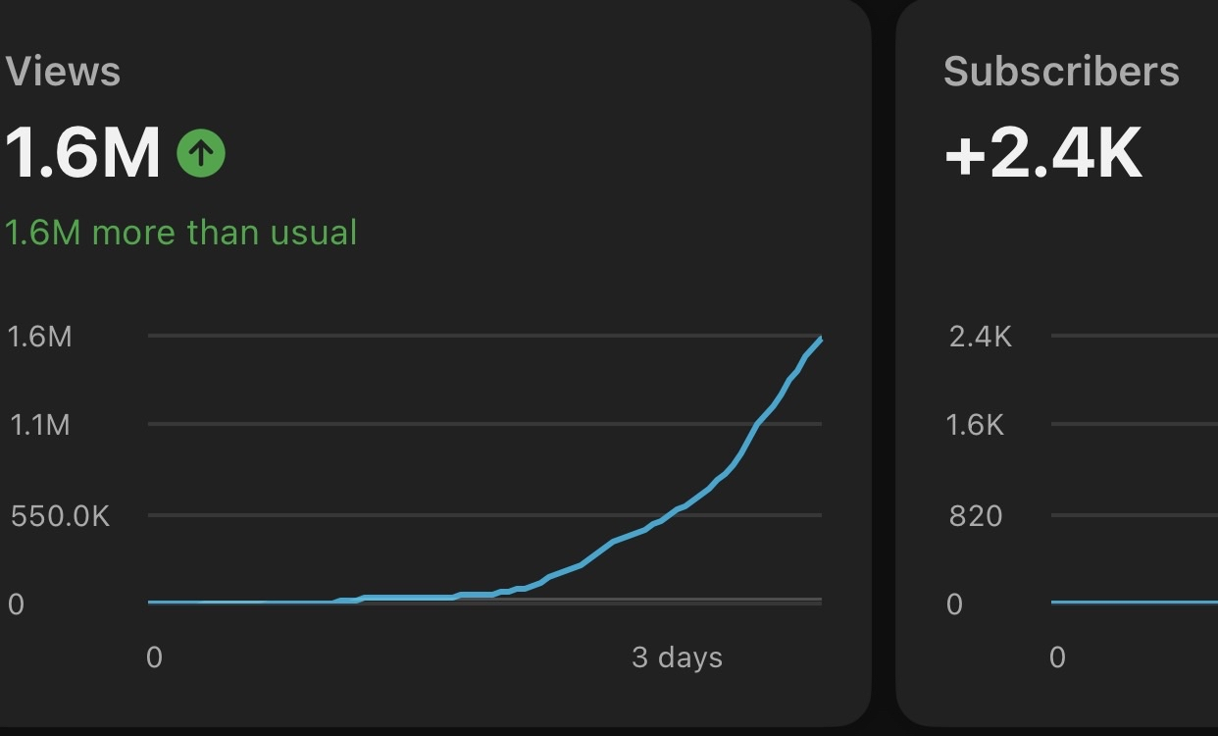Screen dimensions: 1218x736
Task: Click the green upward arrow trend icon
Action: (x=200, y=152)
